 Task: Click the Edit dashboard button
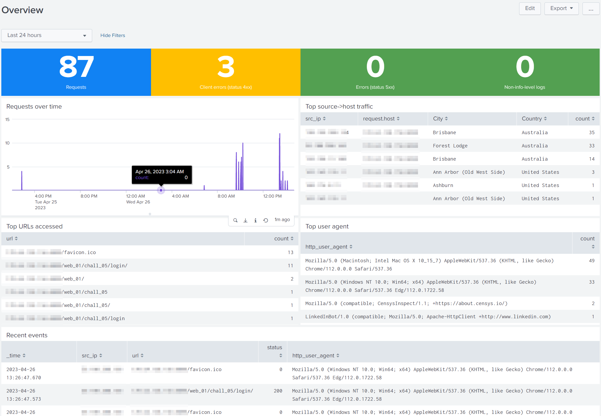[x=530, y=8]
